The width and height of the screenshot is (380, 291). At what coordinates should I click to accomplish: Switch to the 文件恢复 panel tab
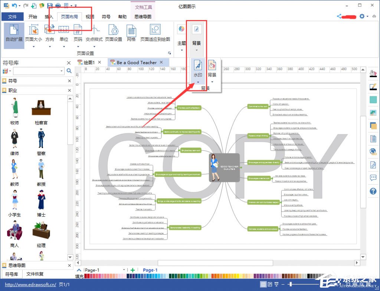click(x=35, y=274)
